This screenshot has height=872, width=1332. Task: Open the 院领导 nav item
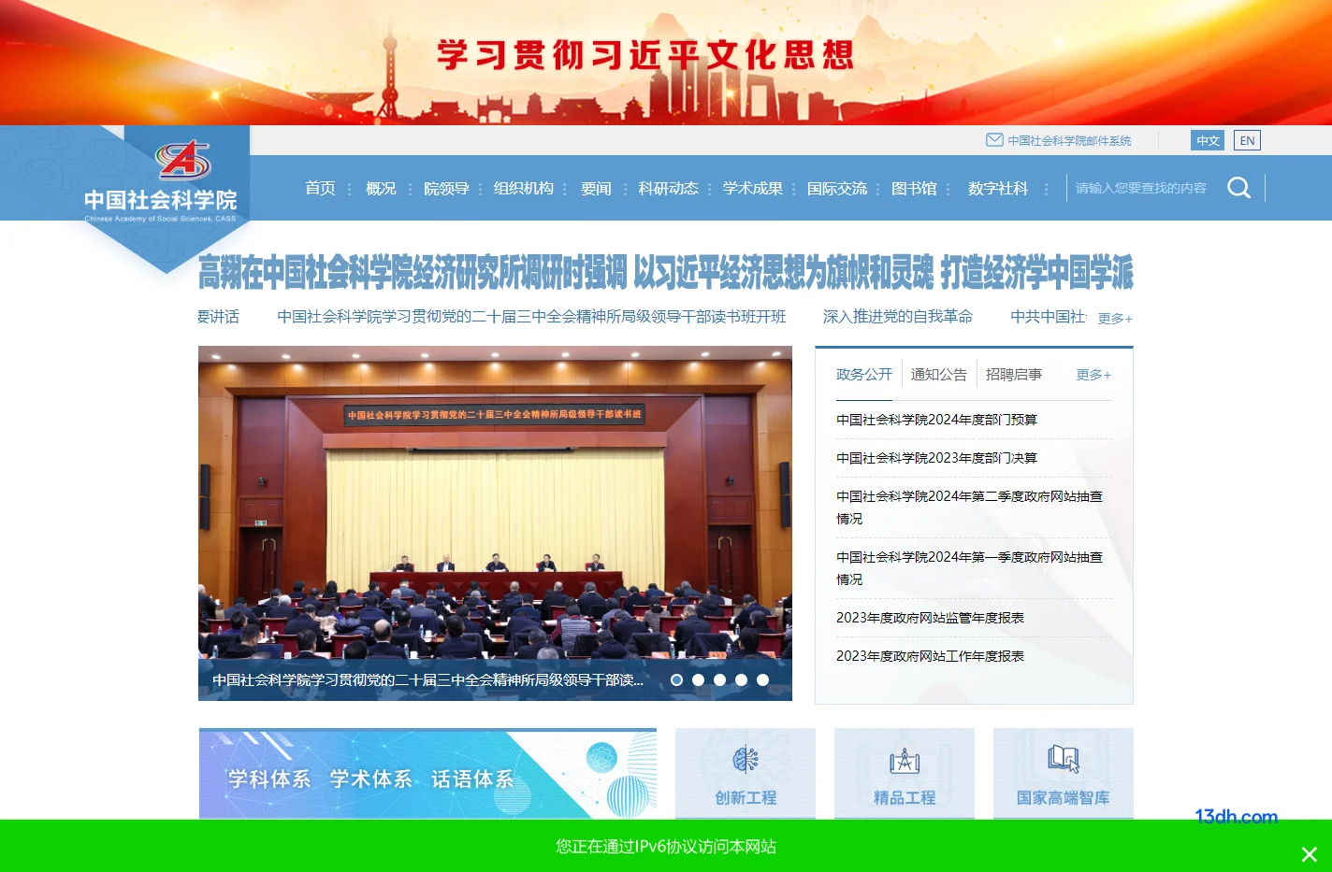click(x=446, y=188)
